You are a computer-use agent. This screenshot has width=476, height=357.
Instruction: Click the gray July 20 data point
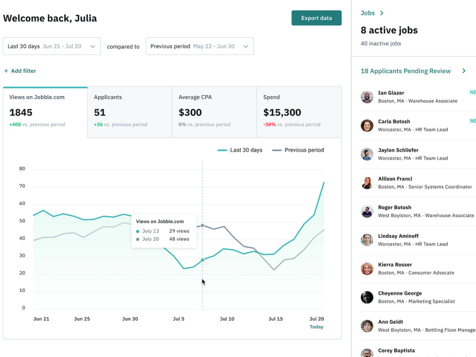coord(202,226)
